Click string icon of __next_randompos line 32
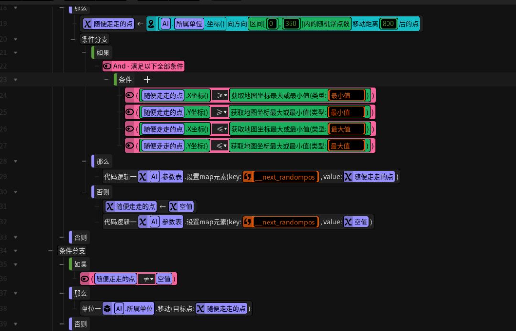 click(x=248, y=222)
